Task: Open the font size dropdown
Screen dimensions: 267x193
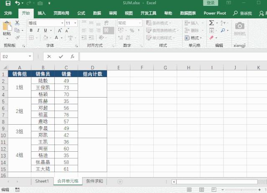Action: pyautogui.click(x=75, y=23)
